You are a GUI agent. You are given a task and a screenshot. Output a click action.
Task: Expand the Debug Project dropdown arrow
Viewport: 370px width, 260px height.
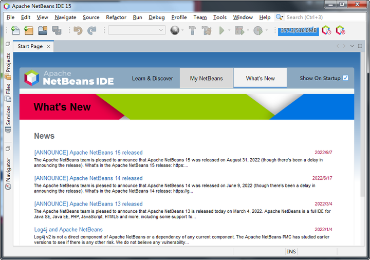click(248, 30)
